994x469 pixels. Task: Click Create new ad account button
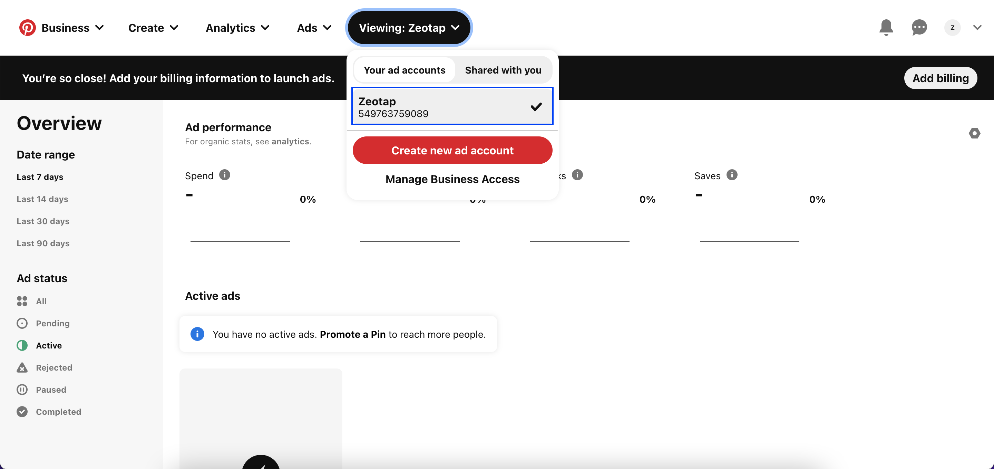(x=452, y=150)
